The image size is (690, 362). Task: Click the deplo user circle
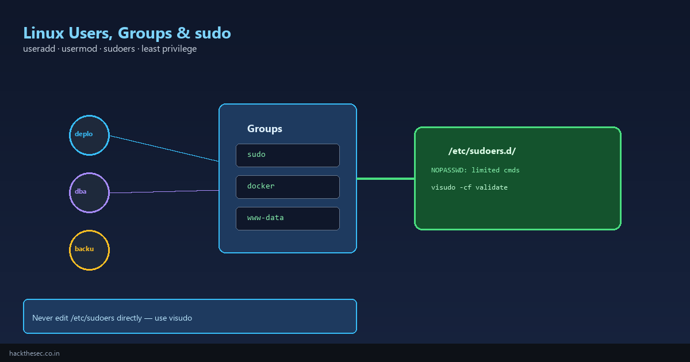[x=89, y=135]
